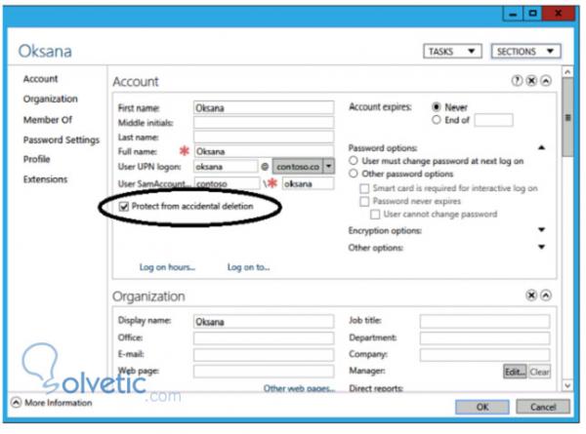Viewport: 586px width, 434px height.
Task: Open Other web pages link
Action: click(x=300, y=388)
